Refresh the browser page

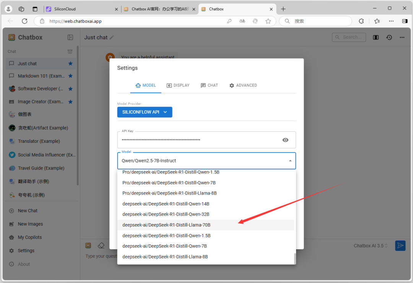coord(24,21)
